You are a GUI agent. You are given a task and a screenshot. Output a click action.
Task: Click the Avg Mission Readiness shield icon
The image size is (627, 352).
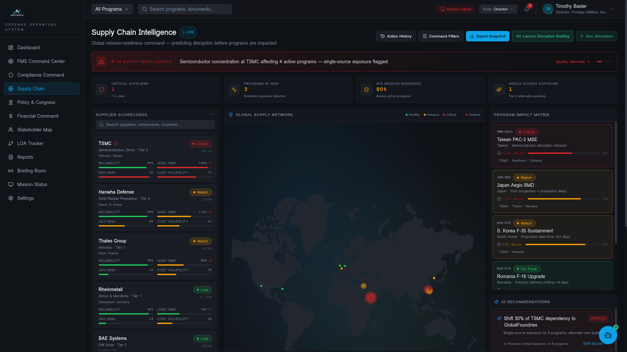[x=366, y=90]
